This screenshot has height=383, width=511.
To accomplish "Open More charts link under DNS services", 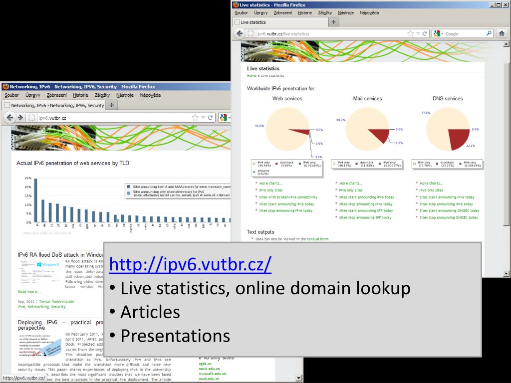I will (x=431, y=184).
